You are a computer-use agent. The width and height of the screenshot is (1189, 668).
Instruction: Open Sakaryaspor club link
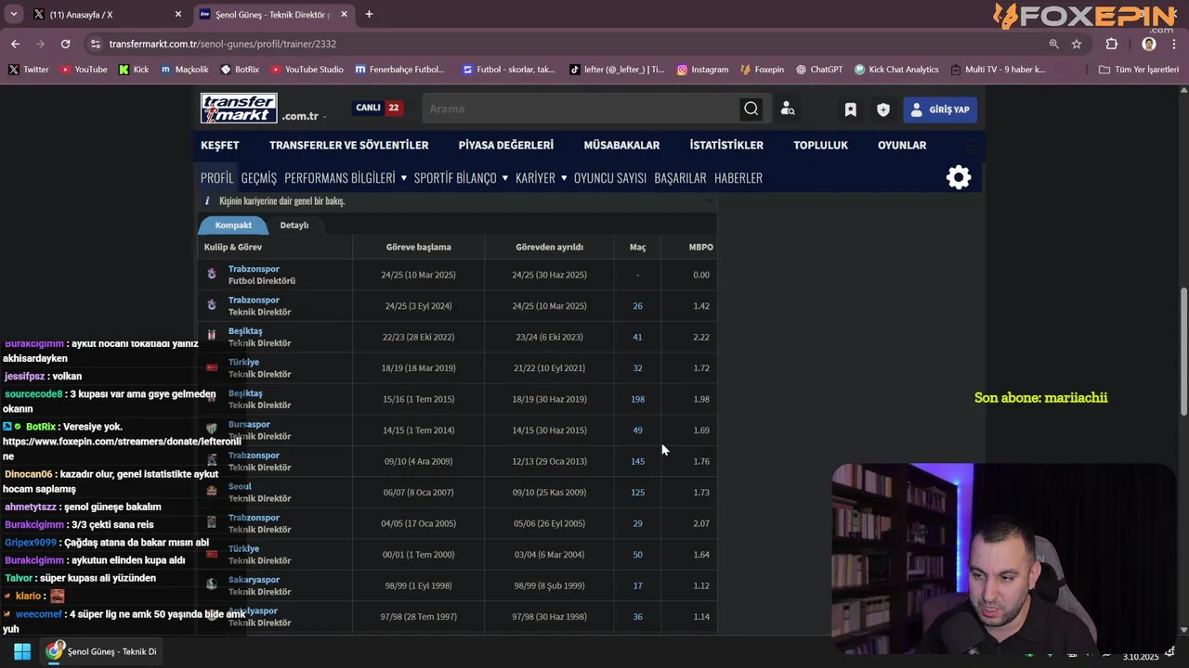[254, 580]
